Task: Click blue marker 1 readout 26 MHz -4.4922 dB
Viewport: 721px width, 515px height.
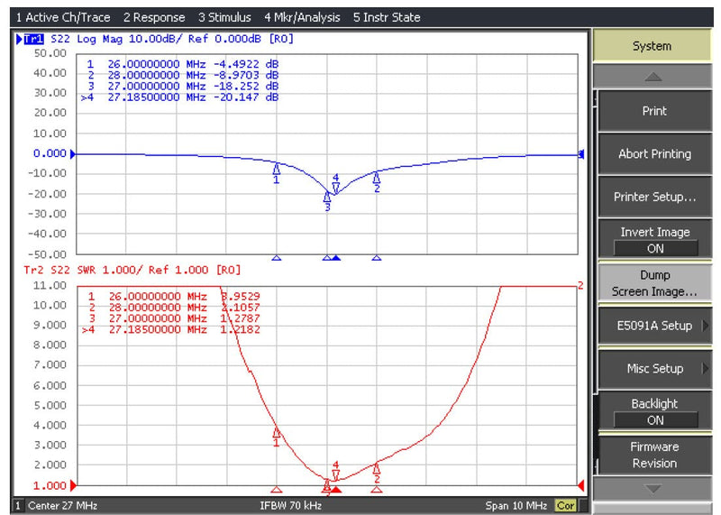Action: (183, 64)
